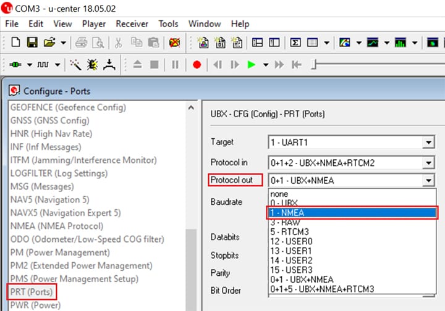Viewport: 445px width, 311px height.
Task: Expand the Protocol in dropdown
Action: pos(428,163)
